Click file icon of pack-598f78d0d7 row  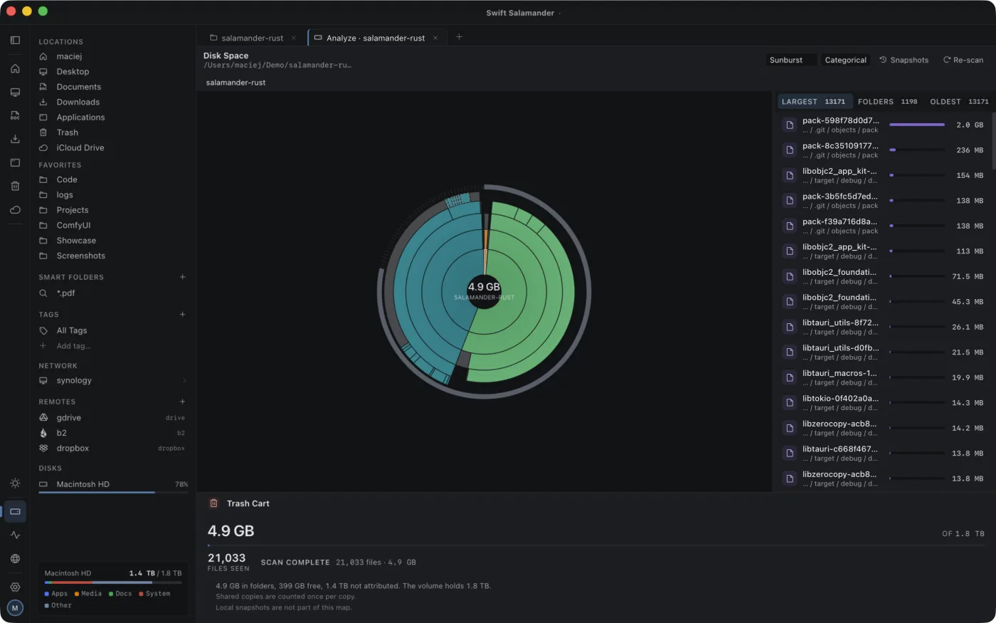pyautogui.click(x=789, y=125)
